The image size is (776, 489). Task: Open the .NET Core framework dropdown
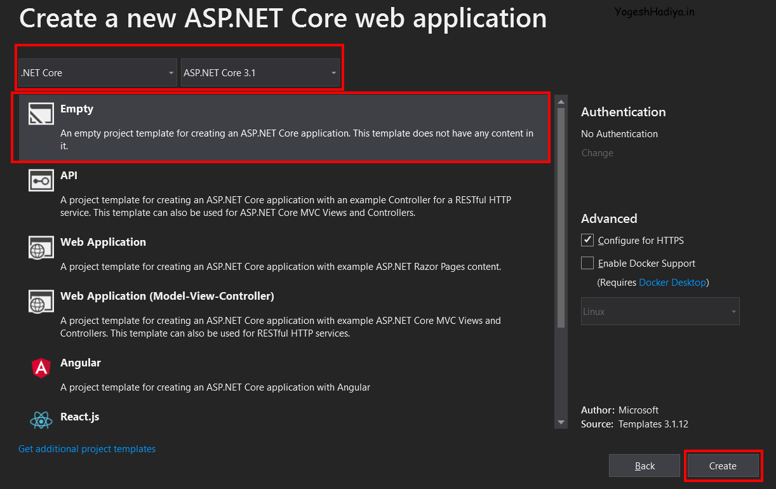pyautogui.click(x=97, y=73)
